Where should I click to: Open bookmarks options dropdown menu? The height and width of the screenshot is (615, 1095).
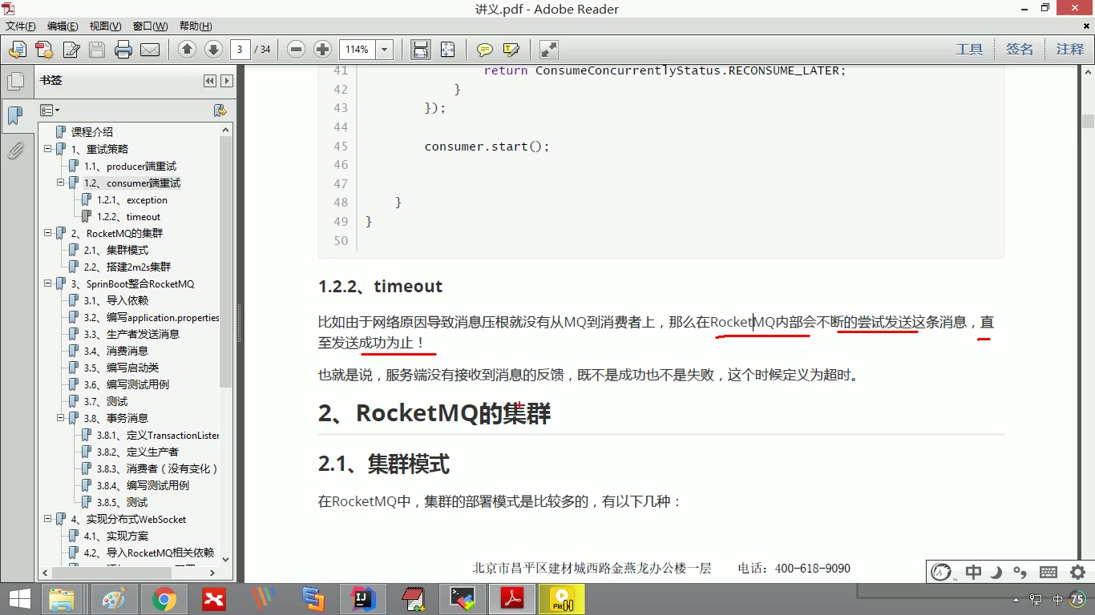coord(50,111)
